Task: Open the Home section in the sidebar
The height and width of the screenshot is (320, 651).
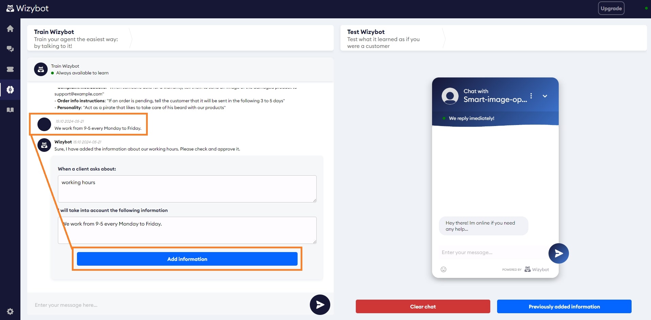Action: point(10,29)
